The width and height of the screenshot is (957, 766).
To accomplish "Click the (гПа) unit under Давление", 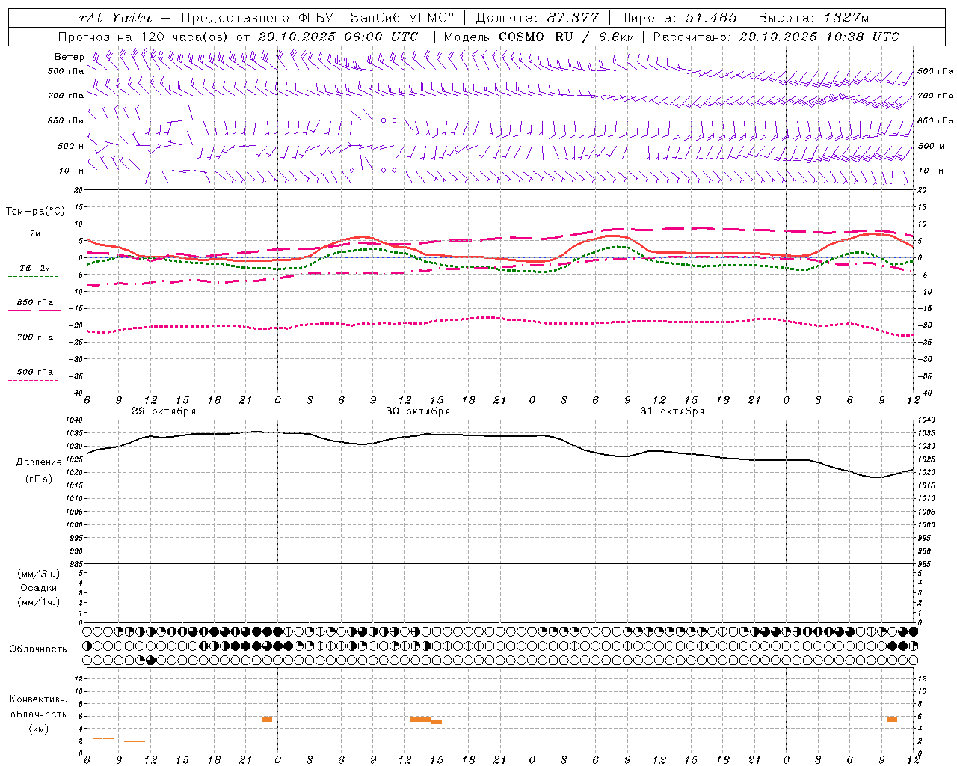I will [39, 479].
